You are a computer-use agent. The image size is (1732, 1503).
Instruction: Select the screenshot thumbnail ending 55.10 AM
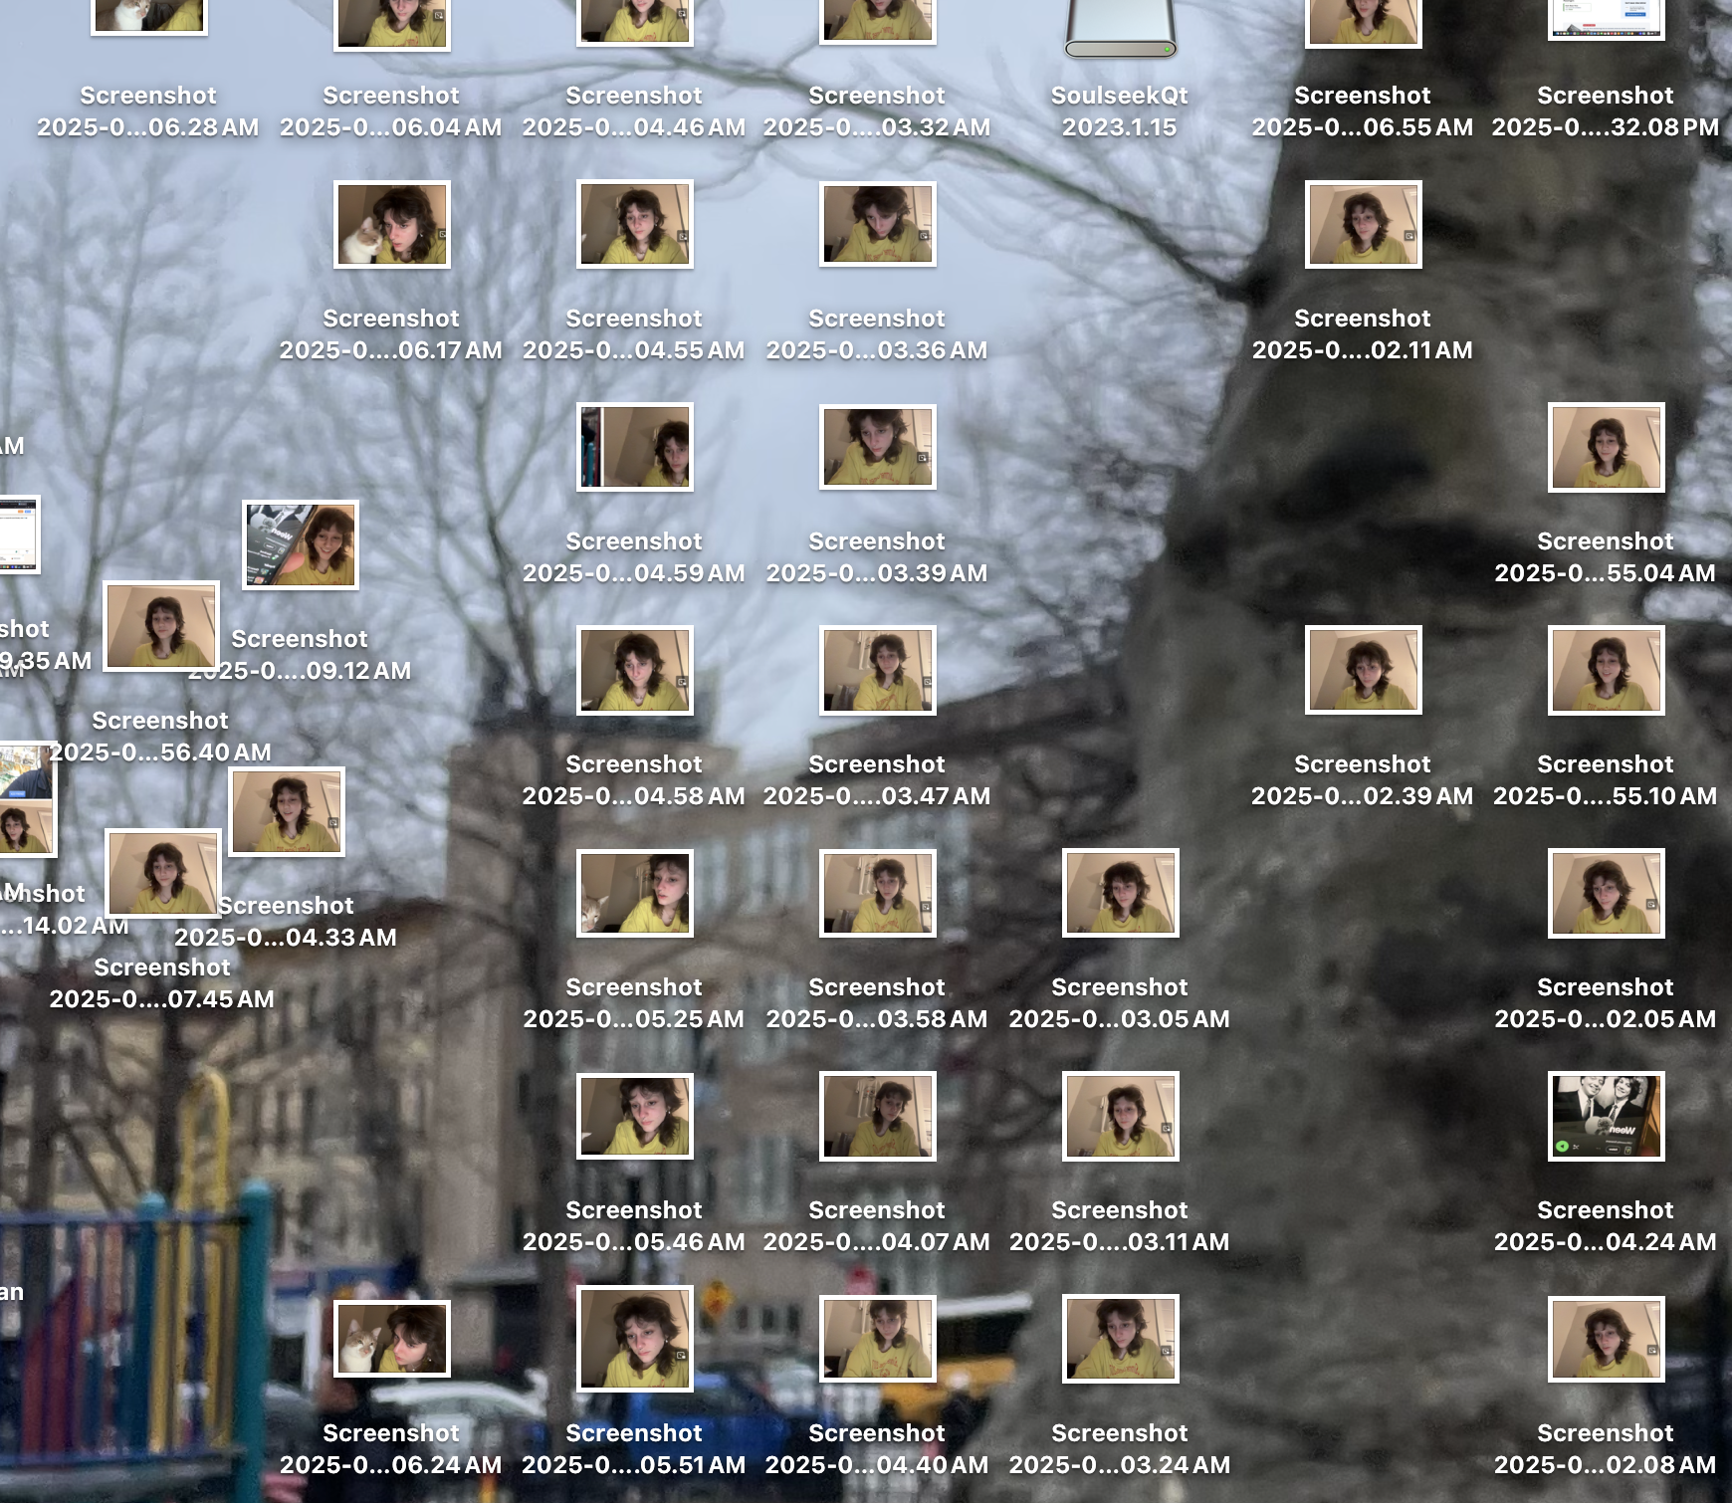(x=1606, y=670)
